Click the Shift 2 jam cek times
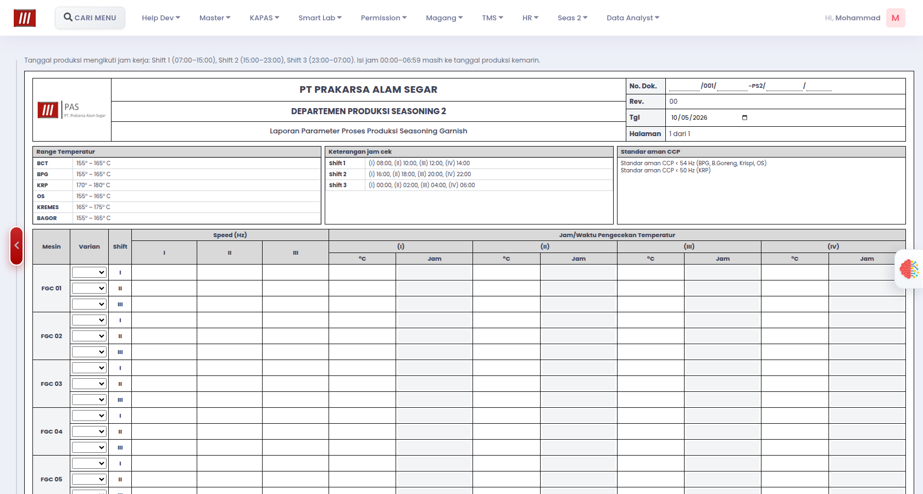 (420, 174)
